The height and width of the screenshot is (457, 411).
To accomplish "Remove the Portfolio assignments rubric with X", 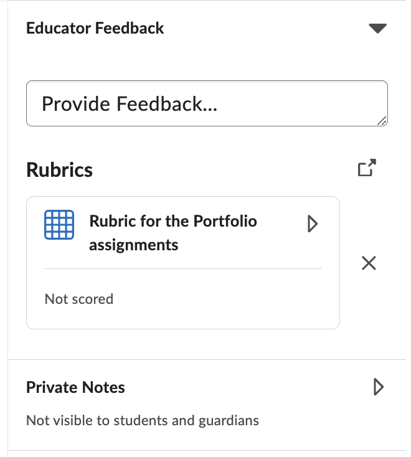I will click(369, 263).
